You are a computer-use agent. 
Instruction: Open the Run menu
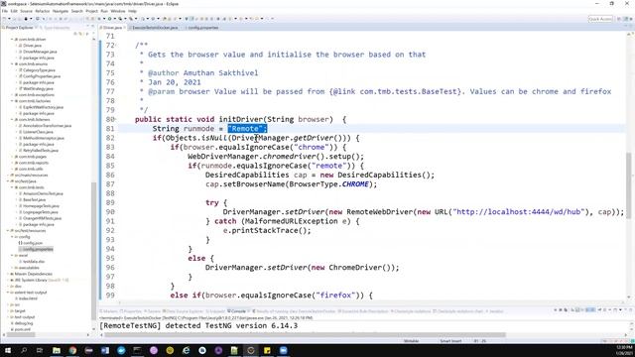coord(104,11)
